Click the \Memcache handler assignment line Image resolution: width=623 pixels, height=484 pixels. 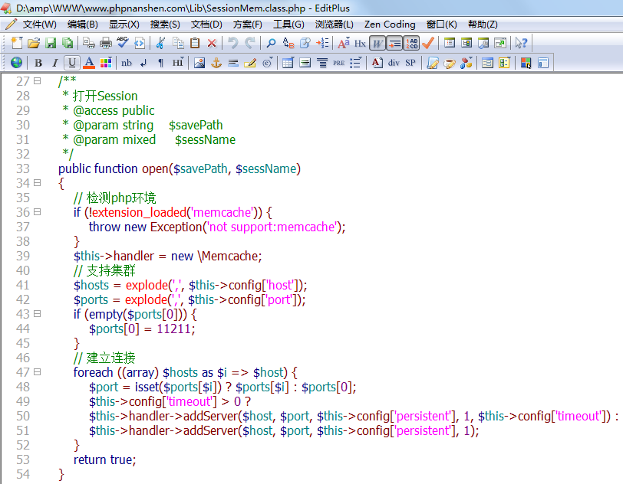[168, 256]
